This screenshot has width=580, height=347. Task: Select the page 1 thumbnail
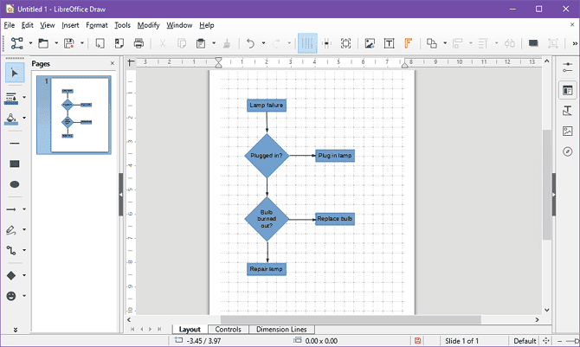pyautogui.click(x=74, y=115)
